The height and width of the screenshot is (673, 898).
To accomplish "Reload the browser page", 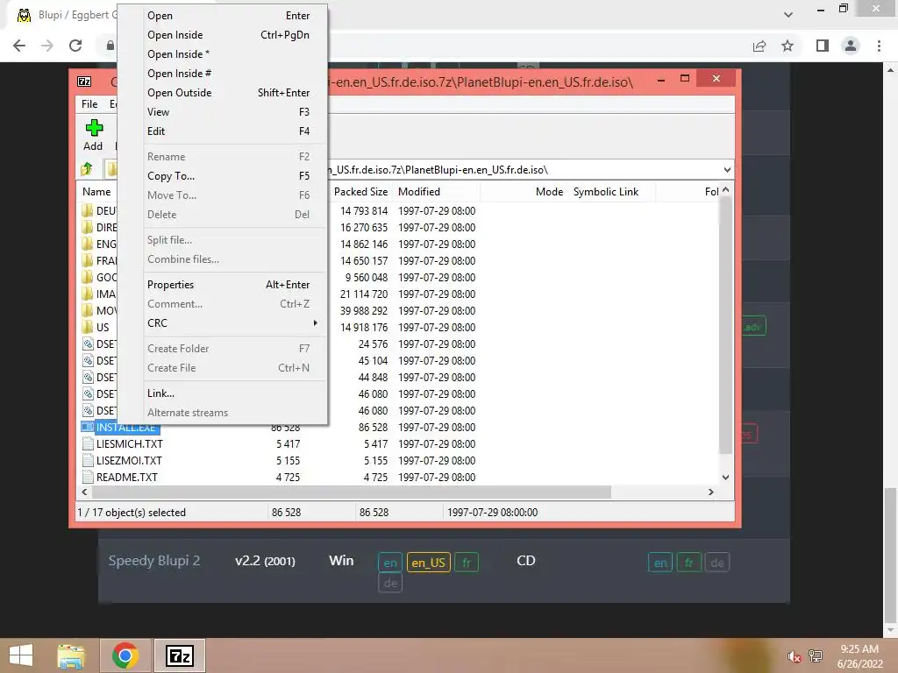I will point(75,46).
